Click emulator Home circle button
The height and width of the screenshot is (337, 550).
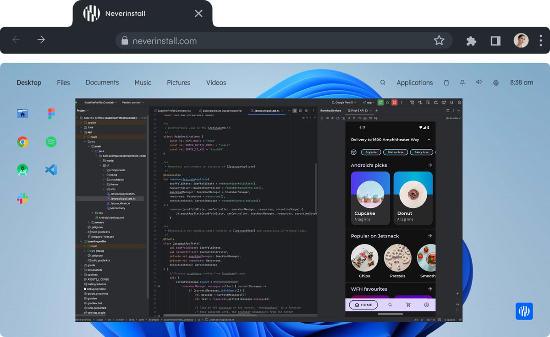[x=354, y=118]
